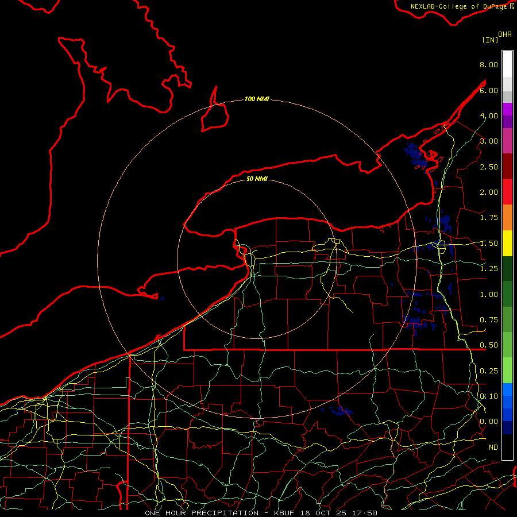
Task: Click the One Hour Precipitation KBUF caption
Action: [x=261, y=513]
